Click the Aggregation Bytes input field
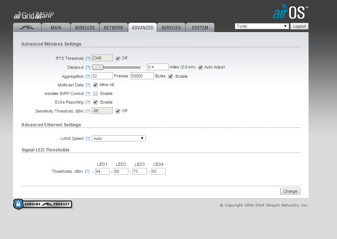Viewport: 337px width, 239px height. (142, 76)
